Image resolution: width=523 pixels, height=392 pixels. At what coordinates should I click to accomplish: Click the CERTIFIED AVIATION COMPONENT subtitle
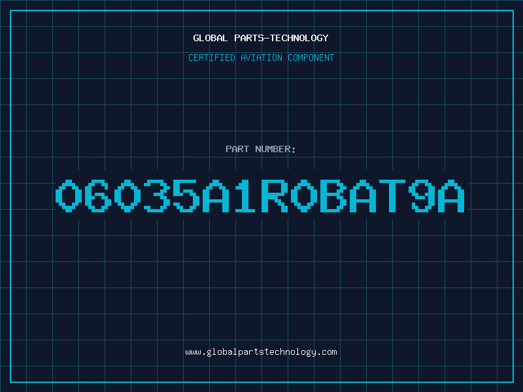pyautogui.click(x=261, y=57)
